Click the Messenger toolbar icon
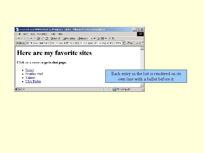 (x=113, y=38)
